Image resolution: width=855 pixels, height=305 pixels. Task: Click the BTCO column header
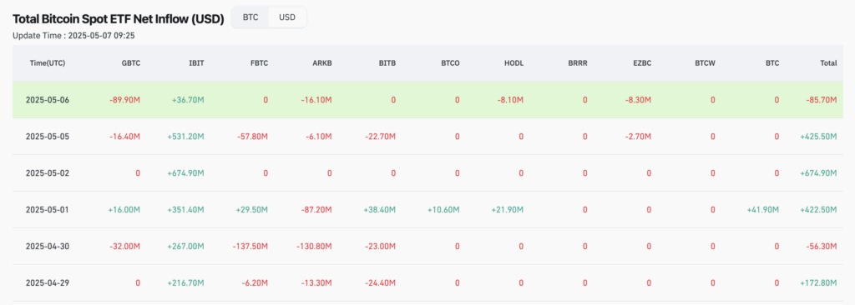(450, 63)
